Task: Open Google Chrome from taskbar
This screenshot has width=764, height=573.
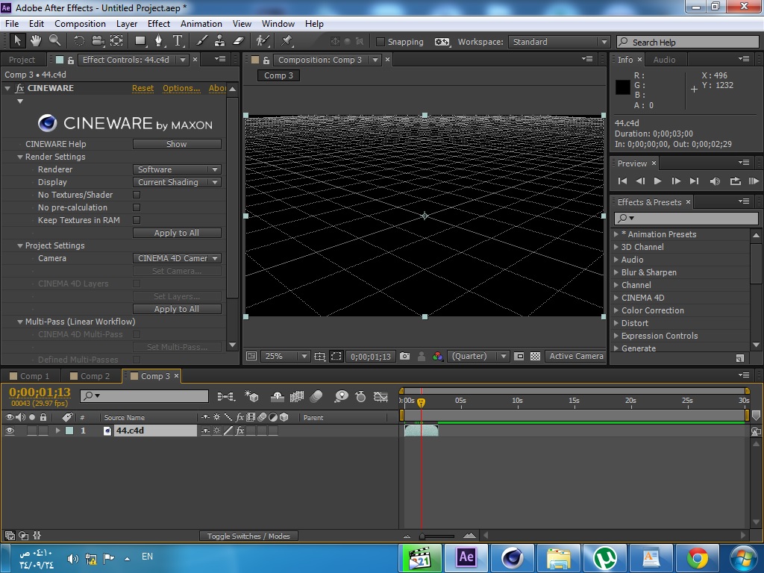Action: 697,557
